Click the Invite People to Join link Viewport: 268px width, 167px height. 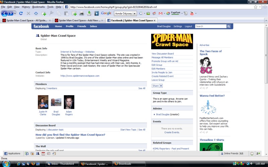coord(162,72)
